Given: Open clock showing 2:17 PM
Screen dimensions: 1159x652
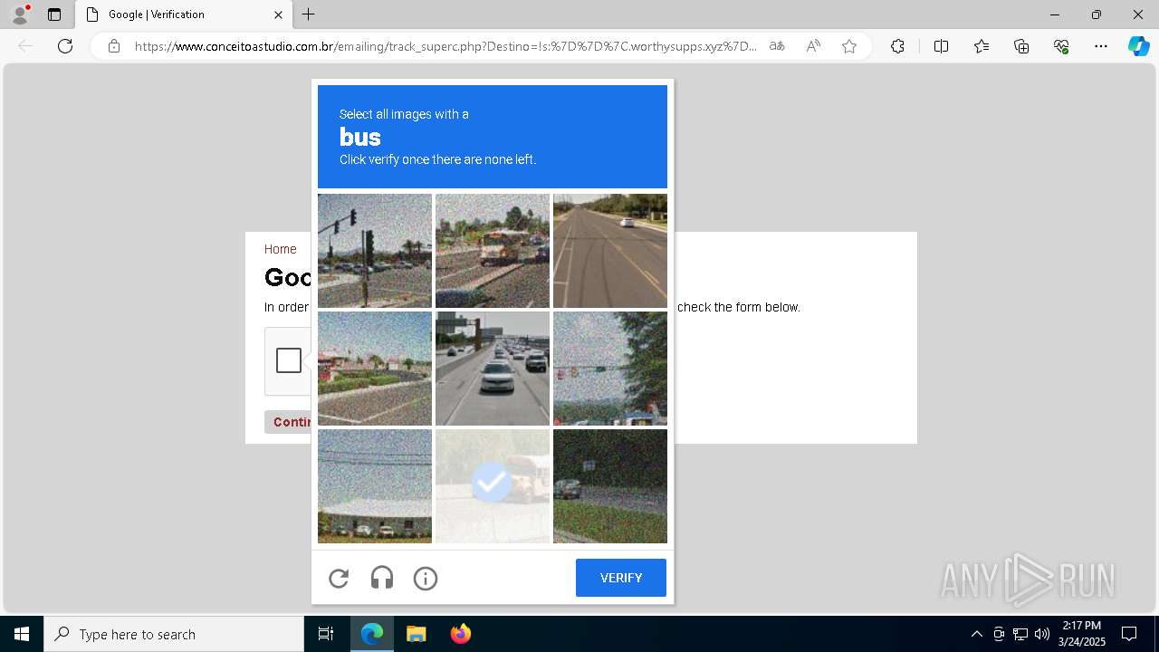Looking at the screenshot, I should [1082, 634].
